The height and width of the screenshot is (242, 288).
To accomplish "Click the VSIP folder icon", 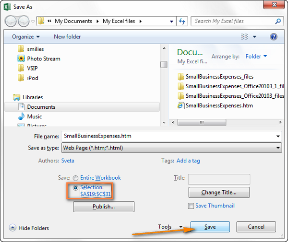I will (x=21, y=68).
